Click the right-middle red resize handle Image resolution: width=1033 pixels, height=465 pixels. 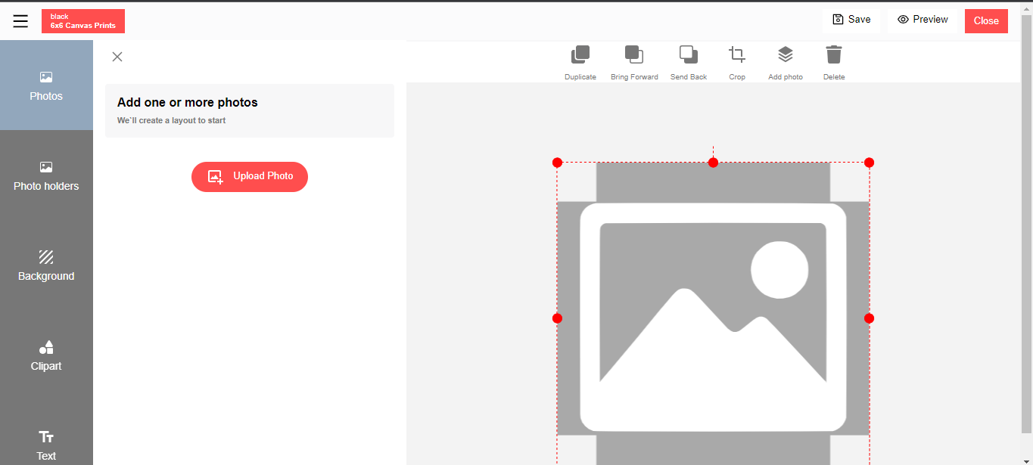pyautogui.click(x=869, y=318)
